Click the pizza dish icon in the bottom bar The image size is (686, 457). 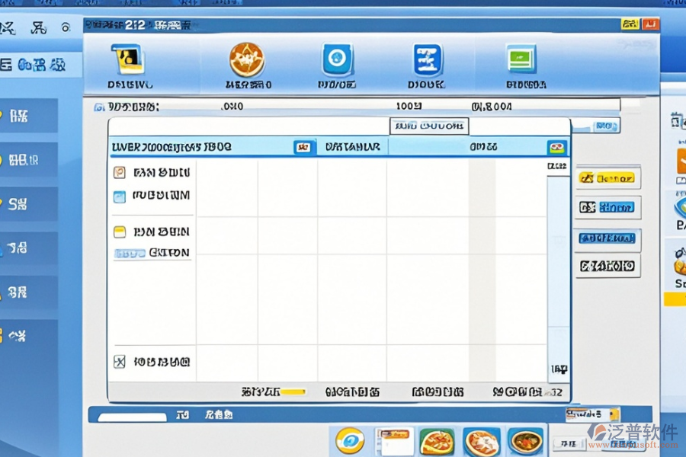(437, 441)
